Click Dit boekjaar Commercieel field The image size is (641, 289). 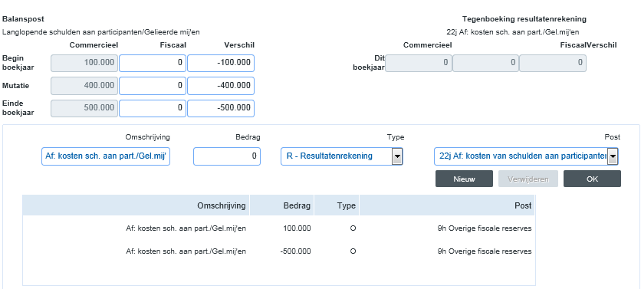coord(419,64)
